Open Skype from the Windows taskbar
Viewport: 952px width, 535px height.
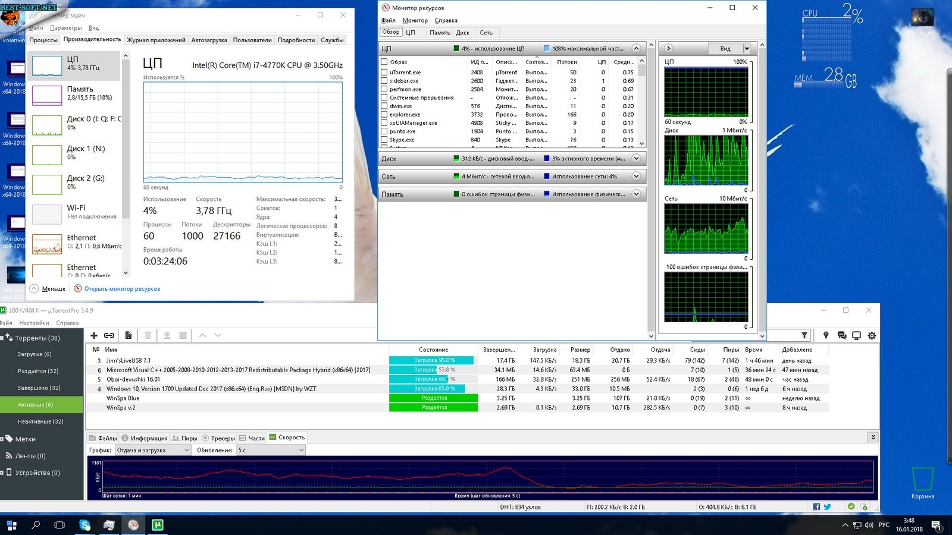pyautogui.click(x=85, y=525)
